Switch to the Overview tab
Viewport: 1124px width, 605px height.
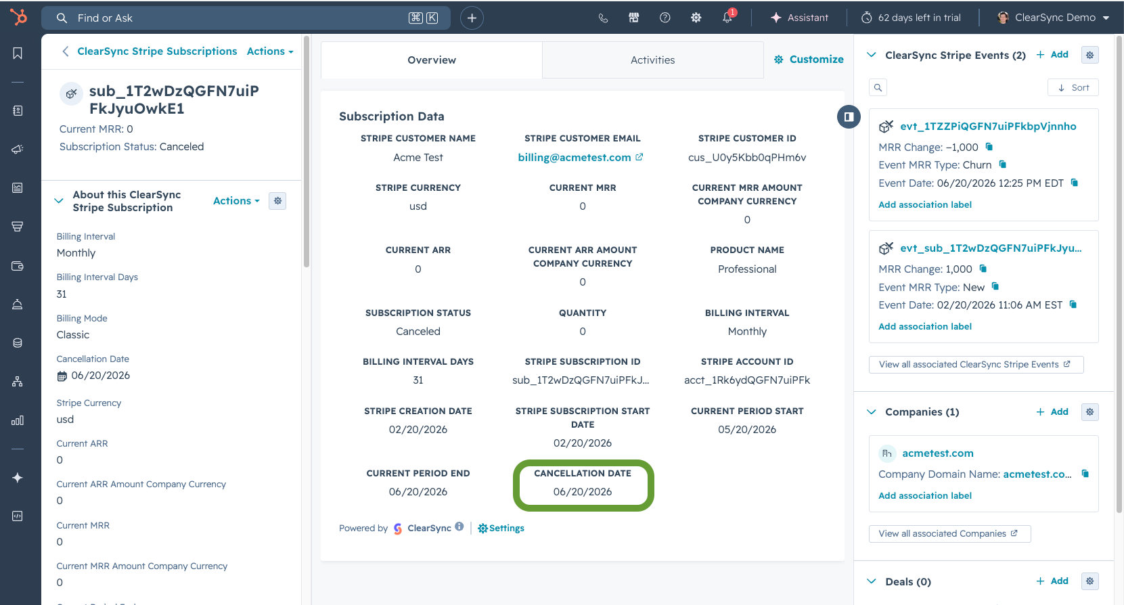432,60
